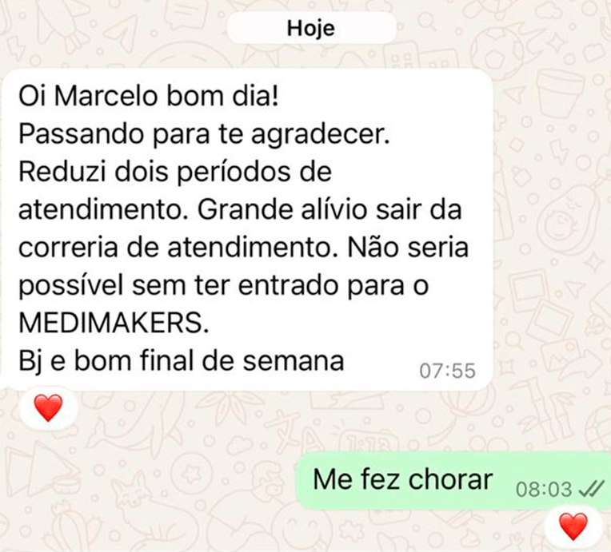Tap the 07:55 message timestamp
611x552 pixels.
447,371
